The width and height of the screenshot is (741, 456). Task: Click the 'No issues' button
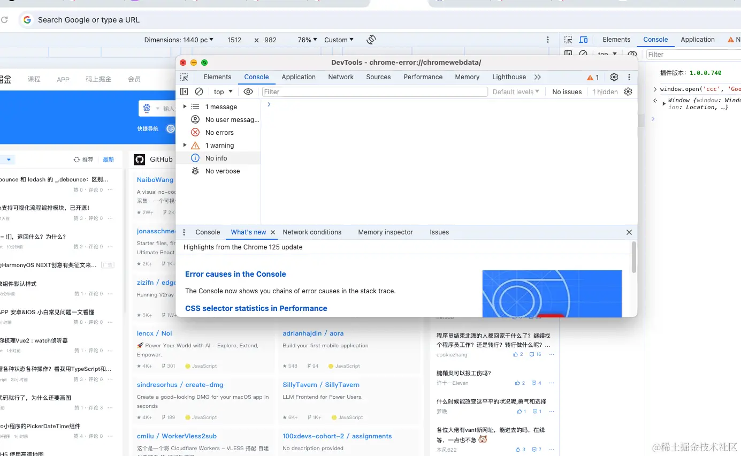click(567, 92)
